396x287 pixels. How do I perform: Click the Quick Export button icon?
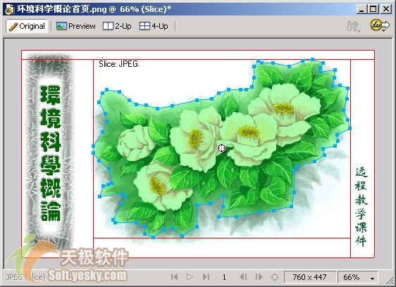point(380,25)
